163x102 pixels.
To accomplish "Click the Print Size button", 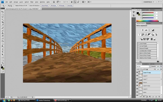I will point(70,6).
